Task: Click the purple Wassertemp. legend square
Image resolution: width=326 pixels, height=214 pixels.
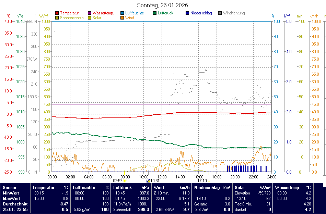Action: tap(90, 13)
